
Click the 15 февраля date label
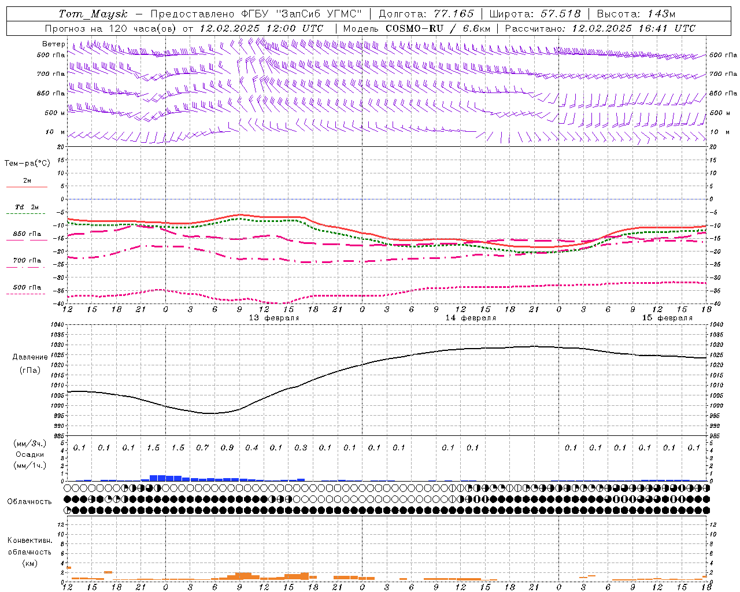coord(667,317)
